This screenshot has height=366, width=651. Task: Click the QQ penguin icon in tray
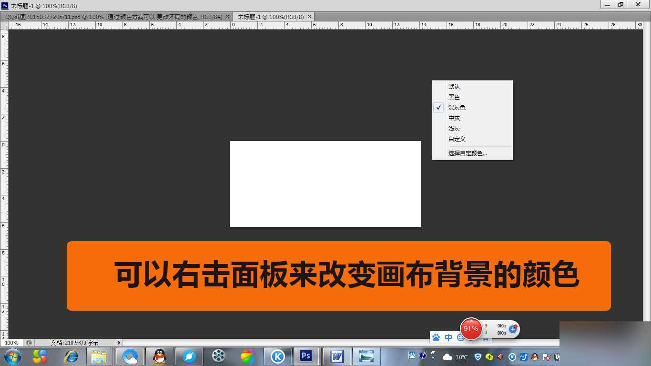[x=535, y=356]
